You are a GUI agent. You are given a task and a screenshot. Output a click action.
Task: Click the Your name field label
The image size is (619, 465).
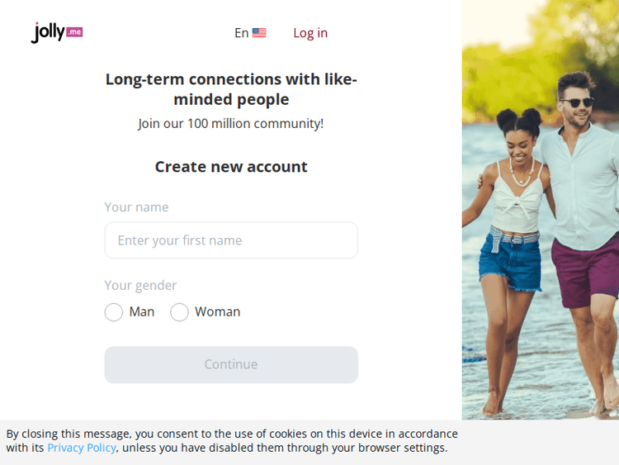click(136, 207)
